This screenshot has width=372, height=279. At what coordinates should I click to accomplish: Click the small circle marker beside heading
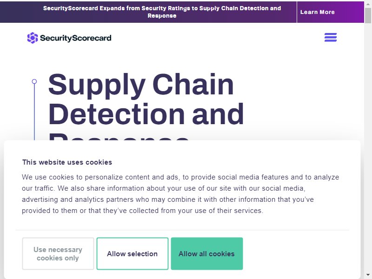point(34,81)
